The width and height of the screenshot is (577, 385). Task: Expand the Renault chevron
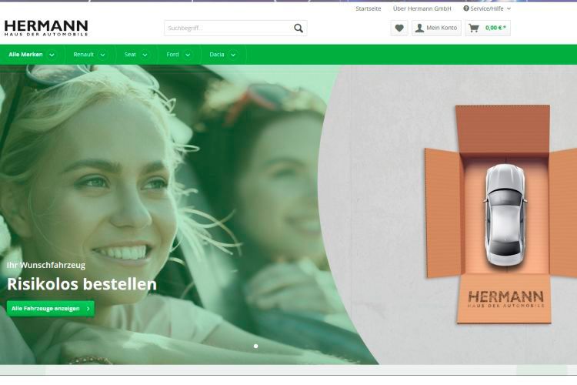coord(102,55)
